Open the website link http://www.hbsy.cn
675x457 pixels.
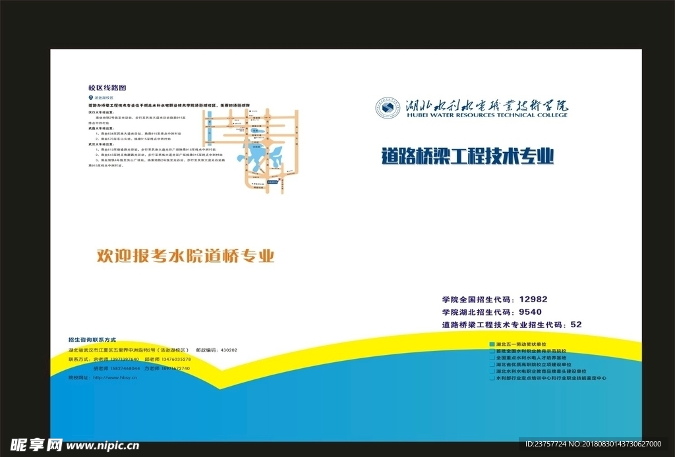point(115,377)
